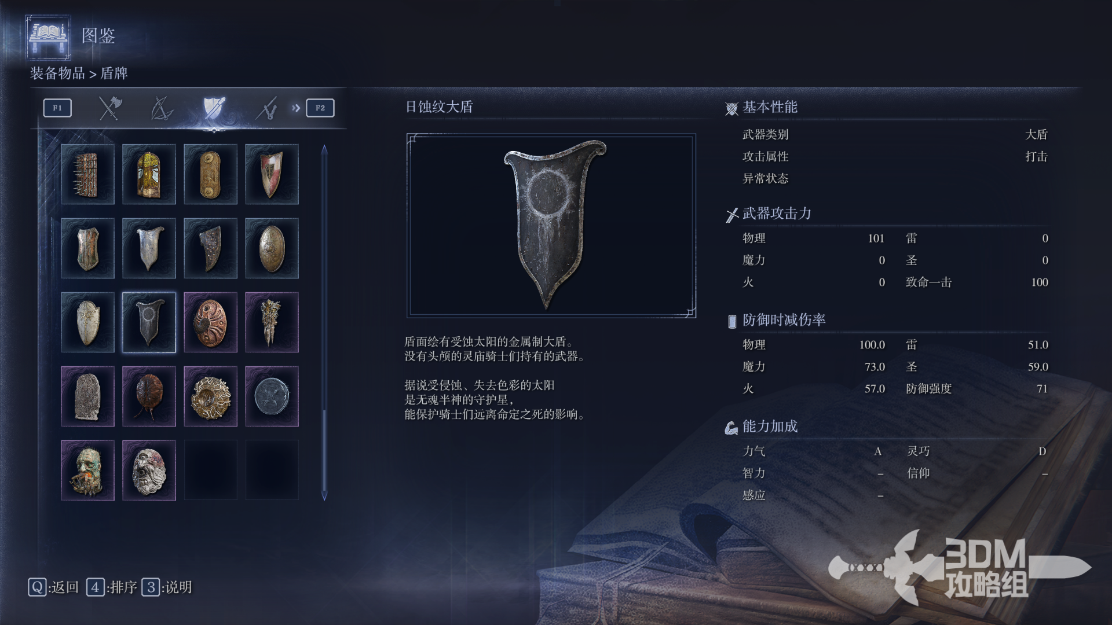This screenshot has height=625, width=1112.
Task: Click the scrollbar's bottom down arrow
Action: 324,497
